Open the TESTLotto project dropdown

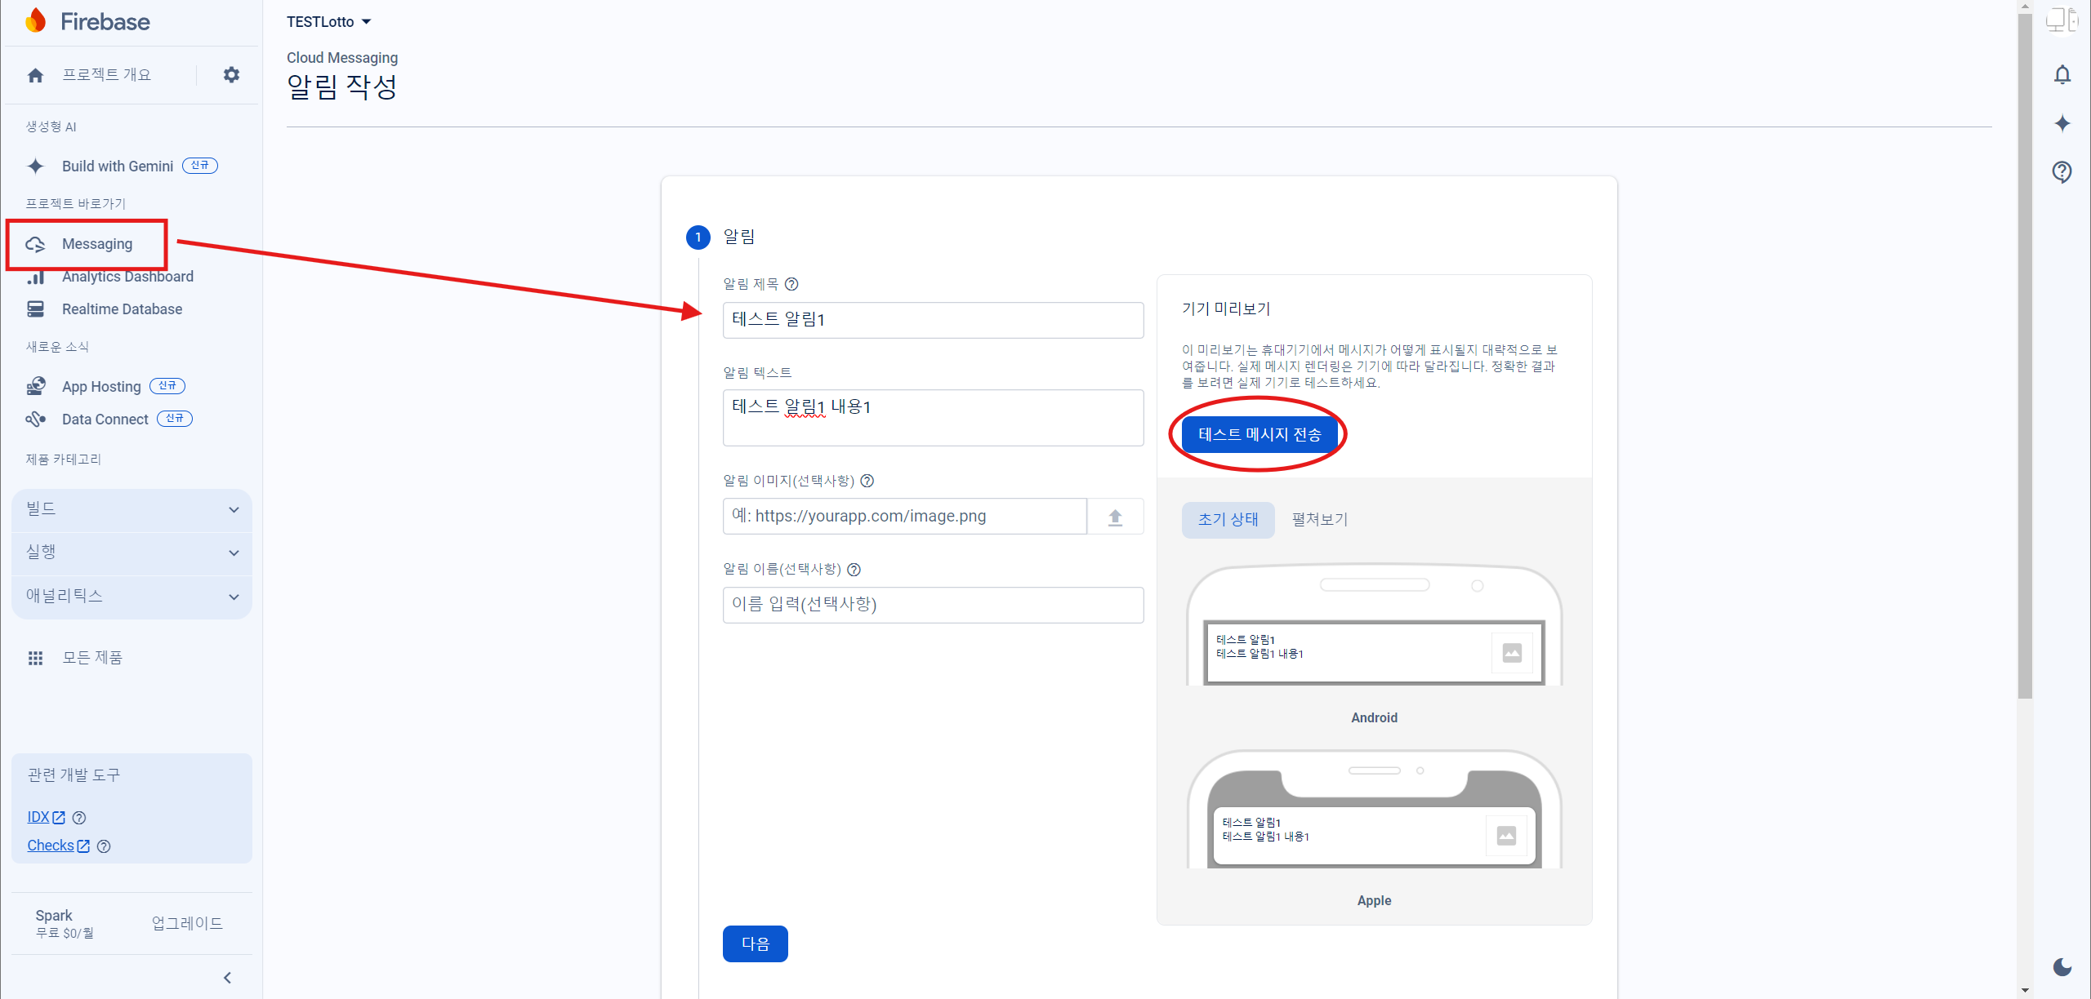point(328,22)
